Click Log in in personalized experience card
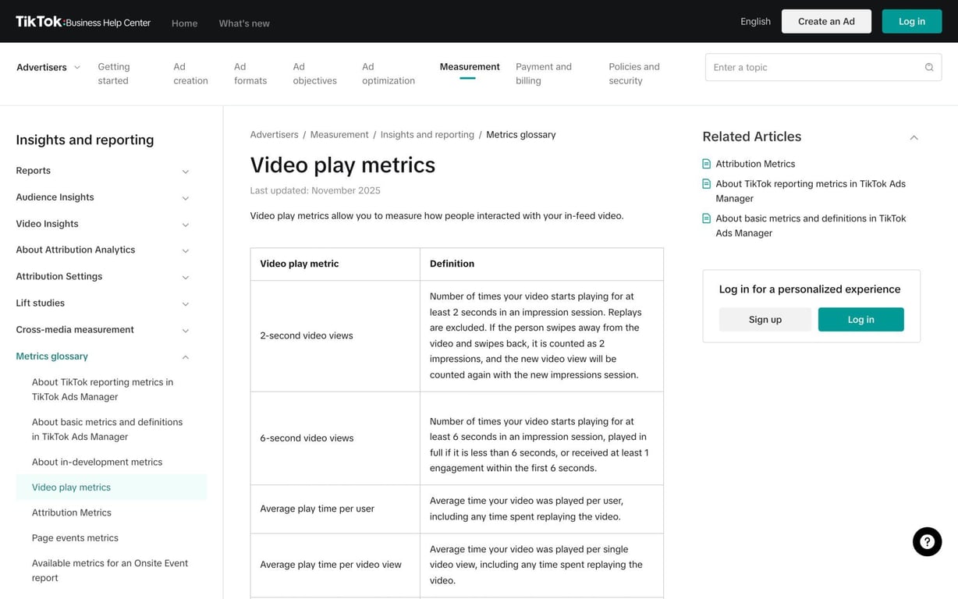 click(860, 319)
